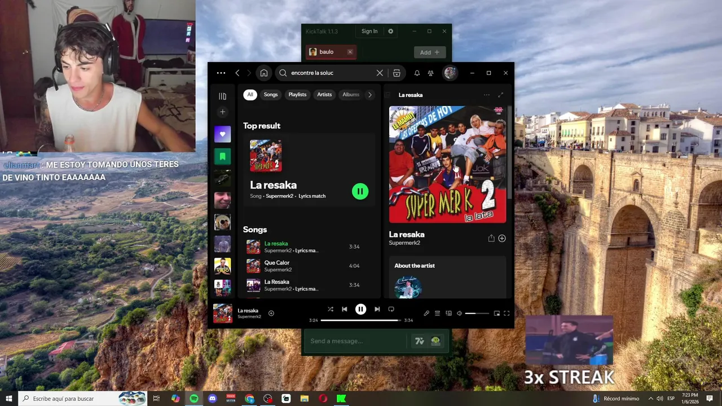The image size is (722, 406).
Task: Mute the Spotify volume
Action: click(459, 313)
